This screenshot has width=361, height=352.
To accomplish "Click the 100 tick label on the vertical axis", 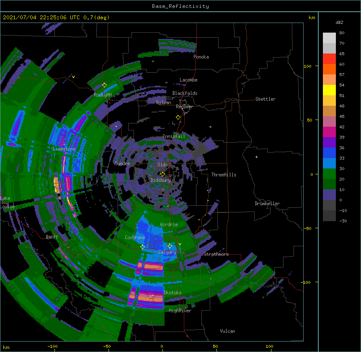I will click(307, 66).
